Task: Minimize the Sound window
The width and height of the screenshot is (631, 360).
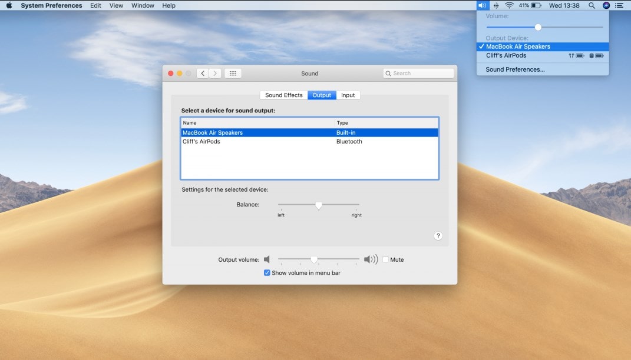Action: tap(180, 73)
